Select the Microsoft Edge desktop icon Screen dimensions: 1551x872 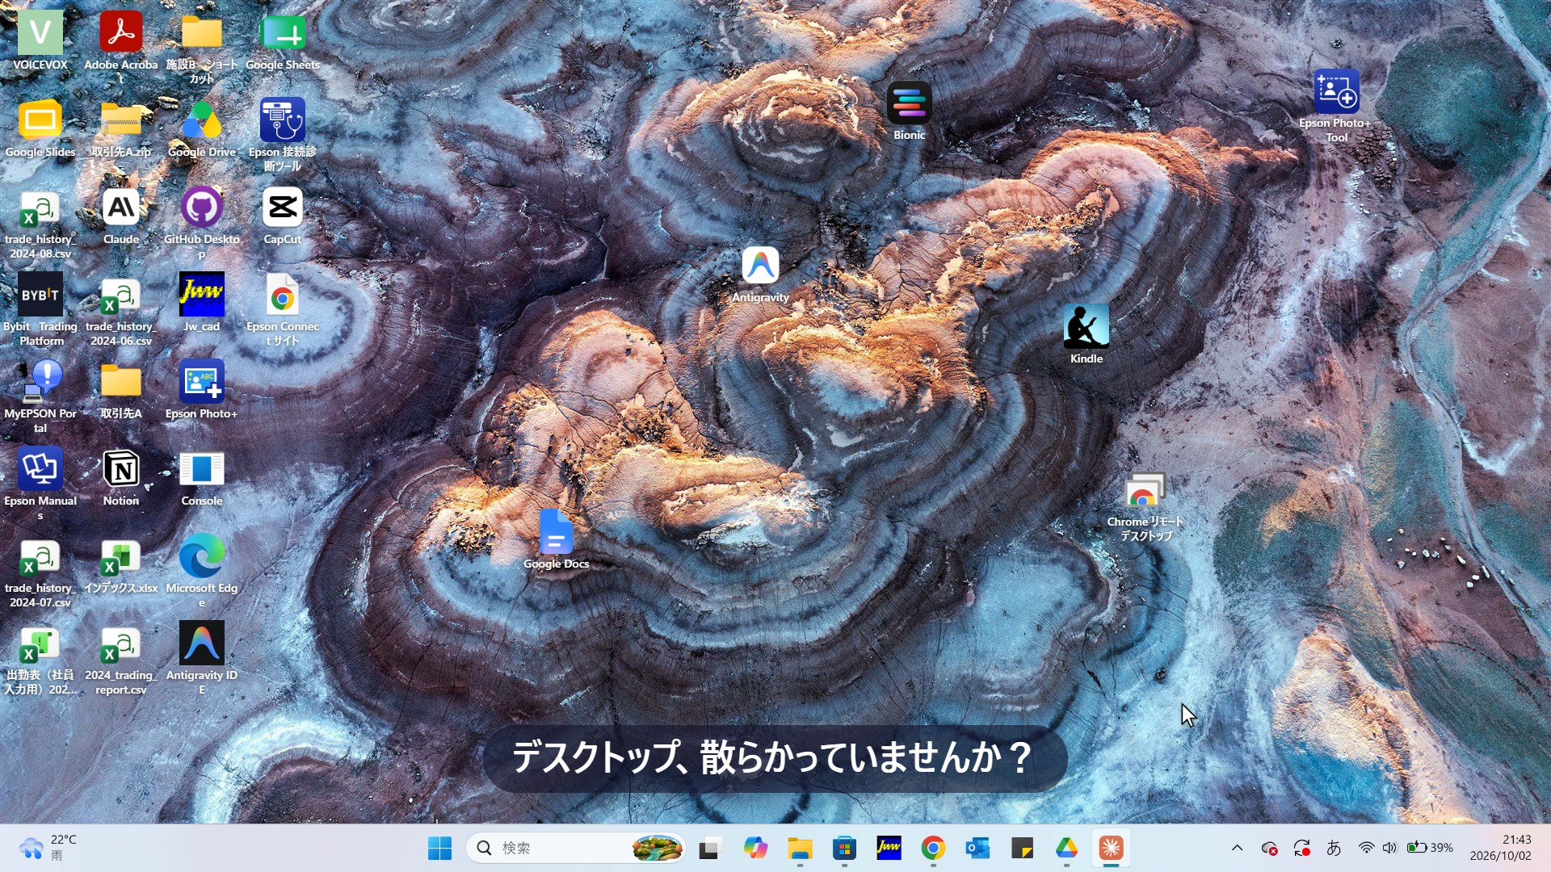(202, 571)
